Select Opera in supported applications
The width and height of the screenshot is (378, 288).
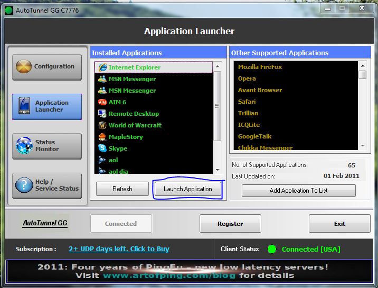[296, 78]
